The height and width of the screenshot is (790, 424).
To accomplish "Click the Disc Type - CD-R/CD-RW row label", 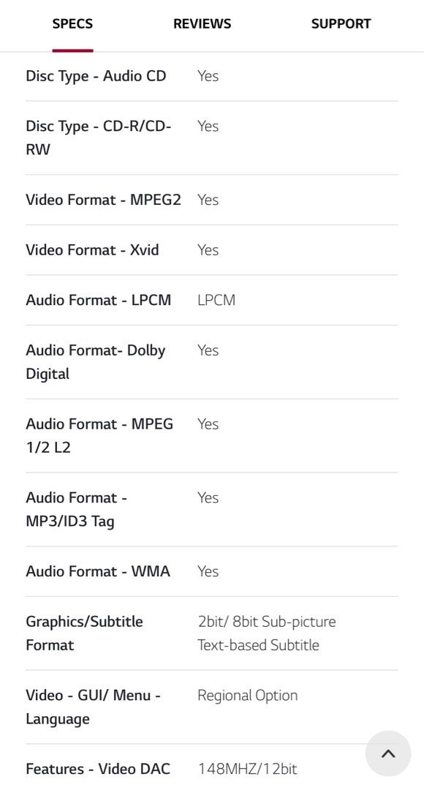I will pos(99,138).
